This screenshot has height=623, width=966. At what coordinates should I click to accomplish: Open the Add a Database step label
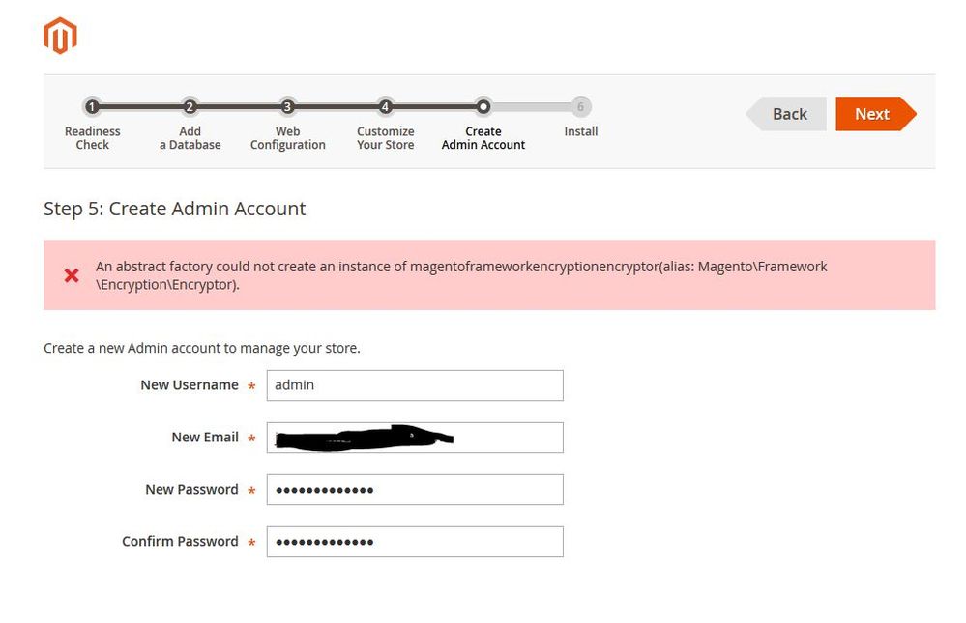tap(190, 138)
